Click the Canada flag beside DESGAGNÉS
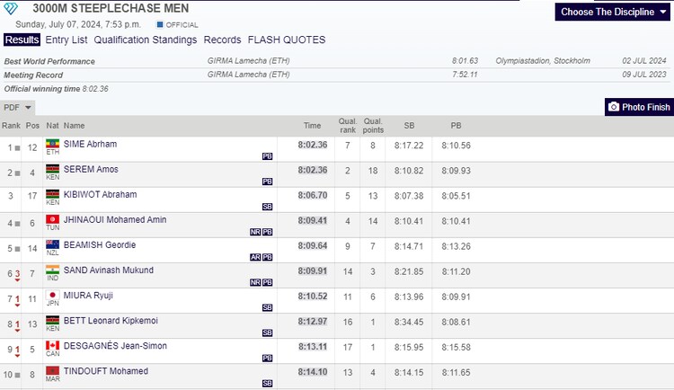674x390 pixels. pos(53,345)
